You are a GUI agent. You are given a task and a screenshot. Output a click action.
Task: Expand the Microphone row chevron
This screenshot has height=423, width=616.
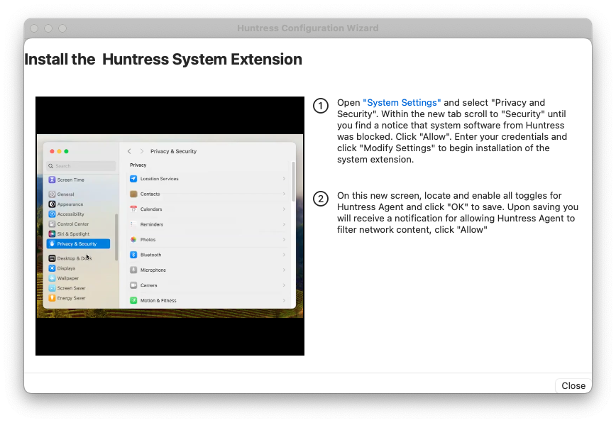pos(284,270)
